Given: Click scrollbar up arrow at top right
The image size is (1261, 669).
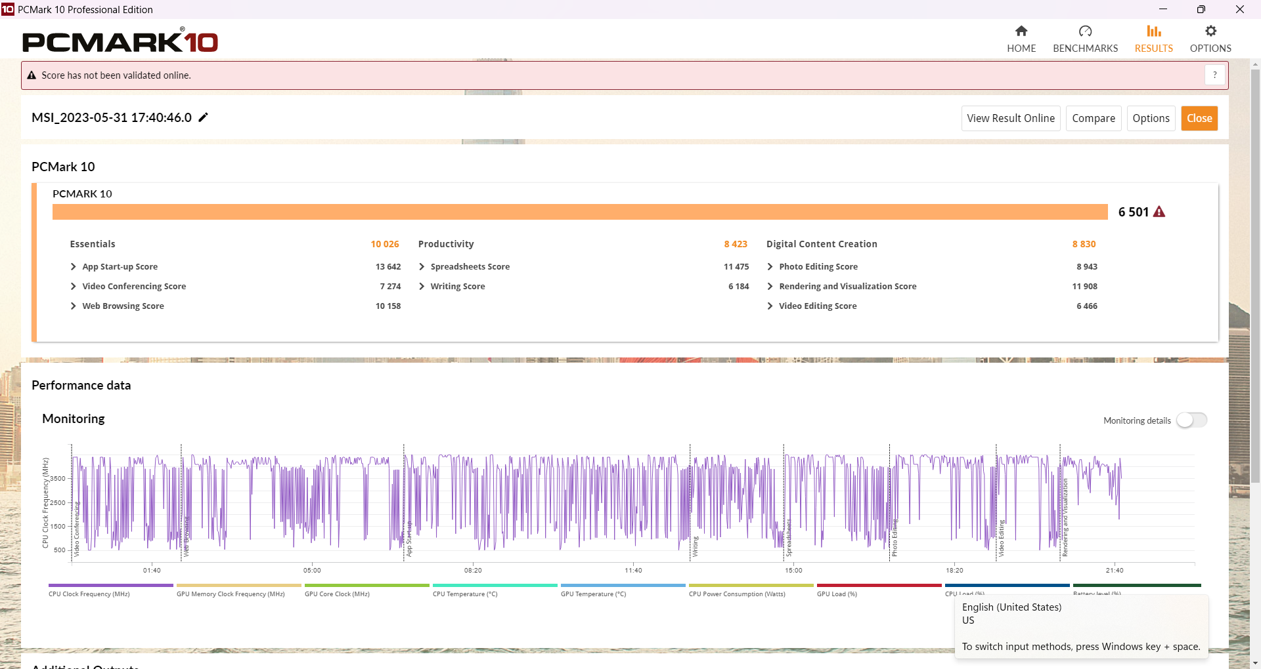Looking at the screenshot, I should (1255, 64).
